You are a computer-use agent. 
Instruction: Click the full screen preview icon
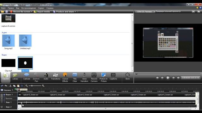pyautogui.click(x=193, y=12)
